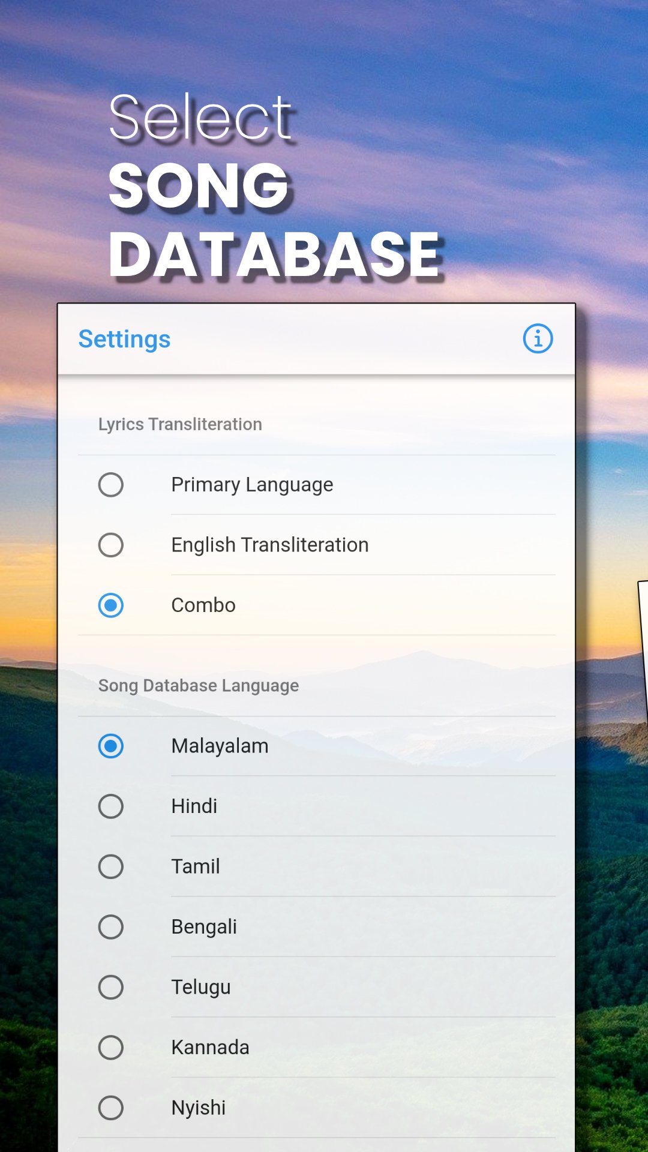Choose the Bengali radio button
The width and height of the screenshot is (648, 1152).
pyautogui.click(x=111, y=927)
